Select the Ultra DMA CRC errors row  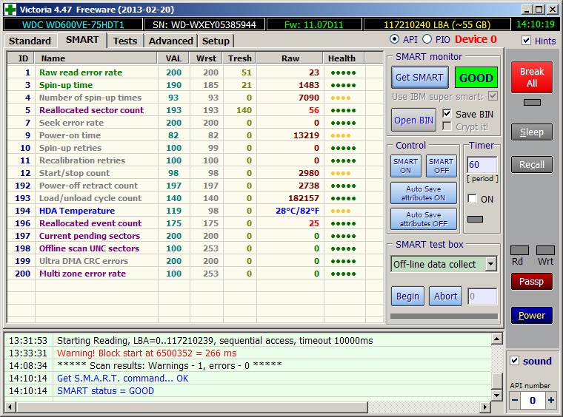(x=195, y=261)
